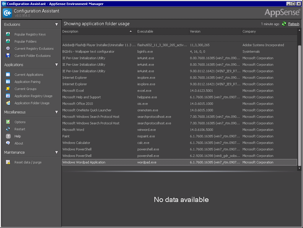
Task: Select the BGInfo - Wallpaper text configurator row
Action: tap(179, 52)
